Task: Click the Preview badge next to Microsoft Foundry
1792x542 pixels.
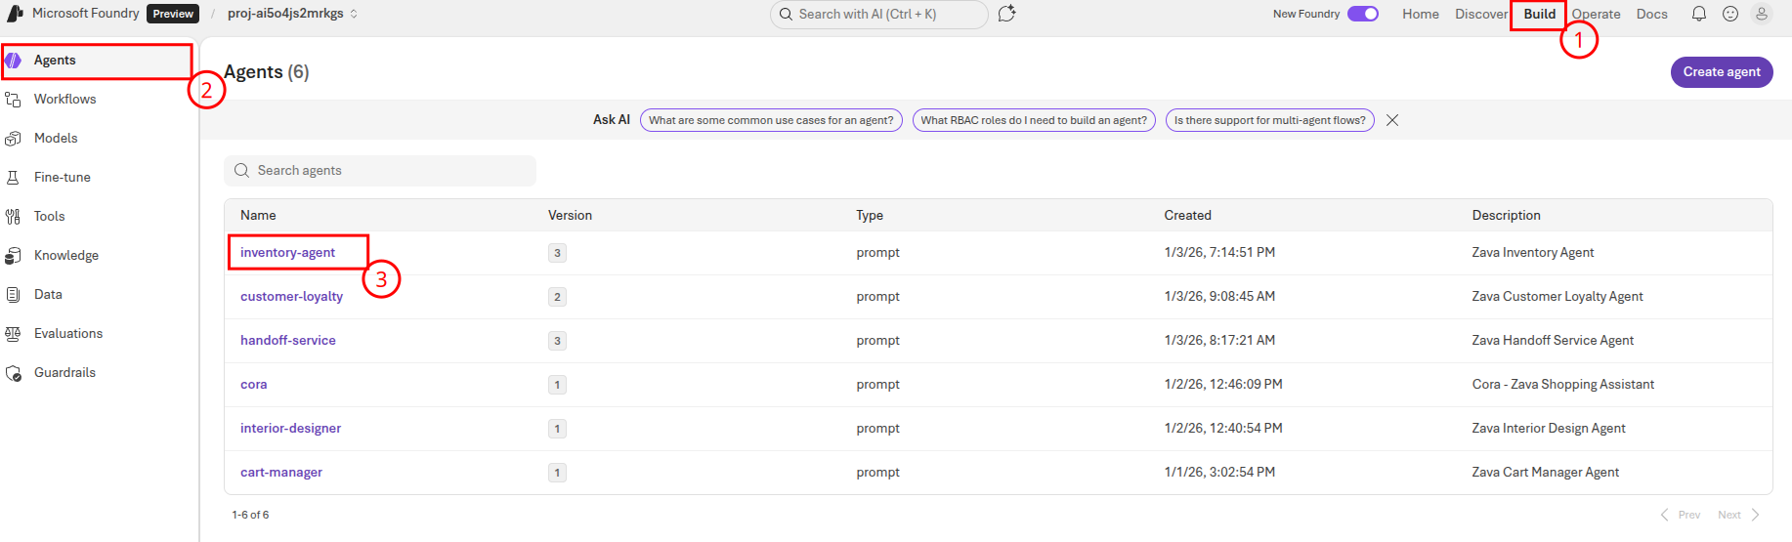Action: point(173,14)
